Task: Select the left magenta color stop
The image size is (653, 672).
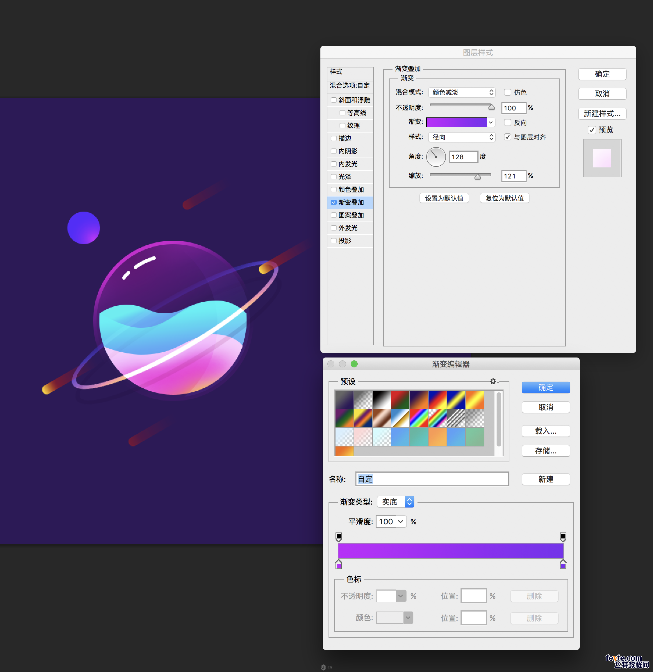Action: 338,564
